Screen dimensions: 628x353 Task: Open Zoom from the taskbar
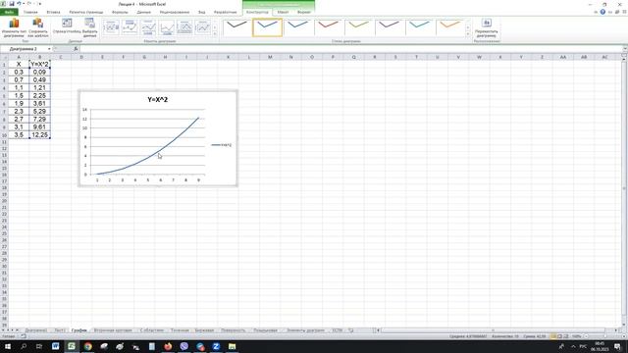click(216, 346)
